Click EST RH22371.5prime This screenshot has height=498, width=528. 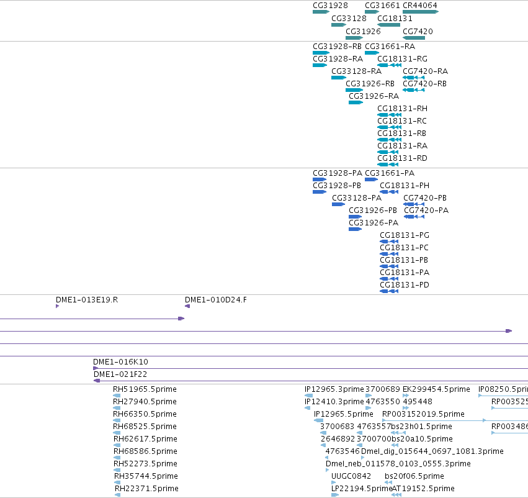[x=118, y=495]
